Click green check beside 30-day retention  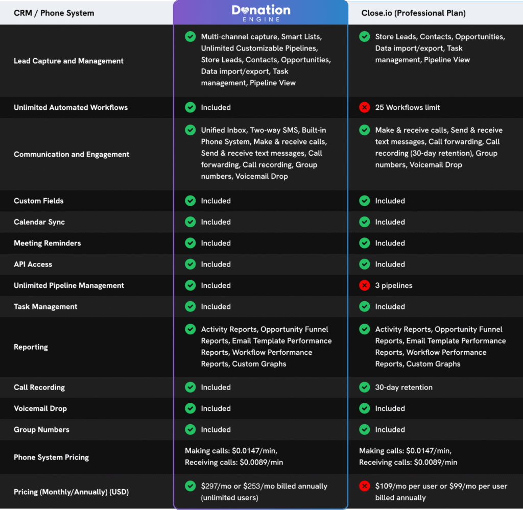click(x=364, y=387)
